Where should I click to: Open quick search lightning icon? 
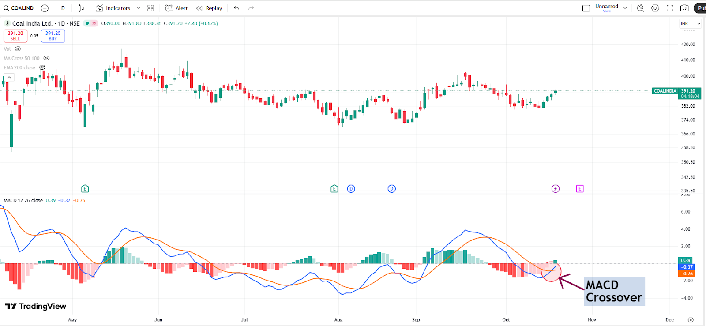click(640, 8)
